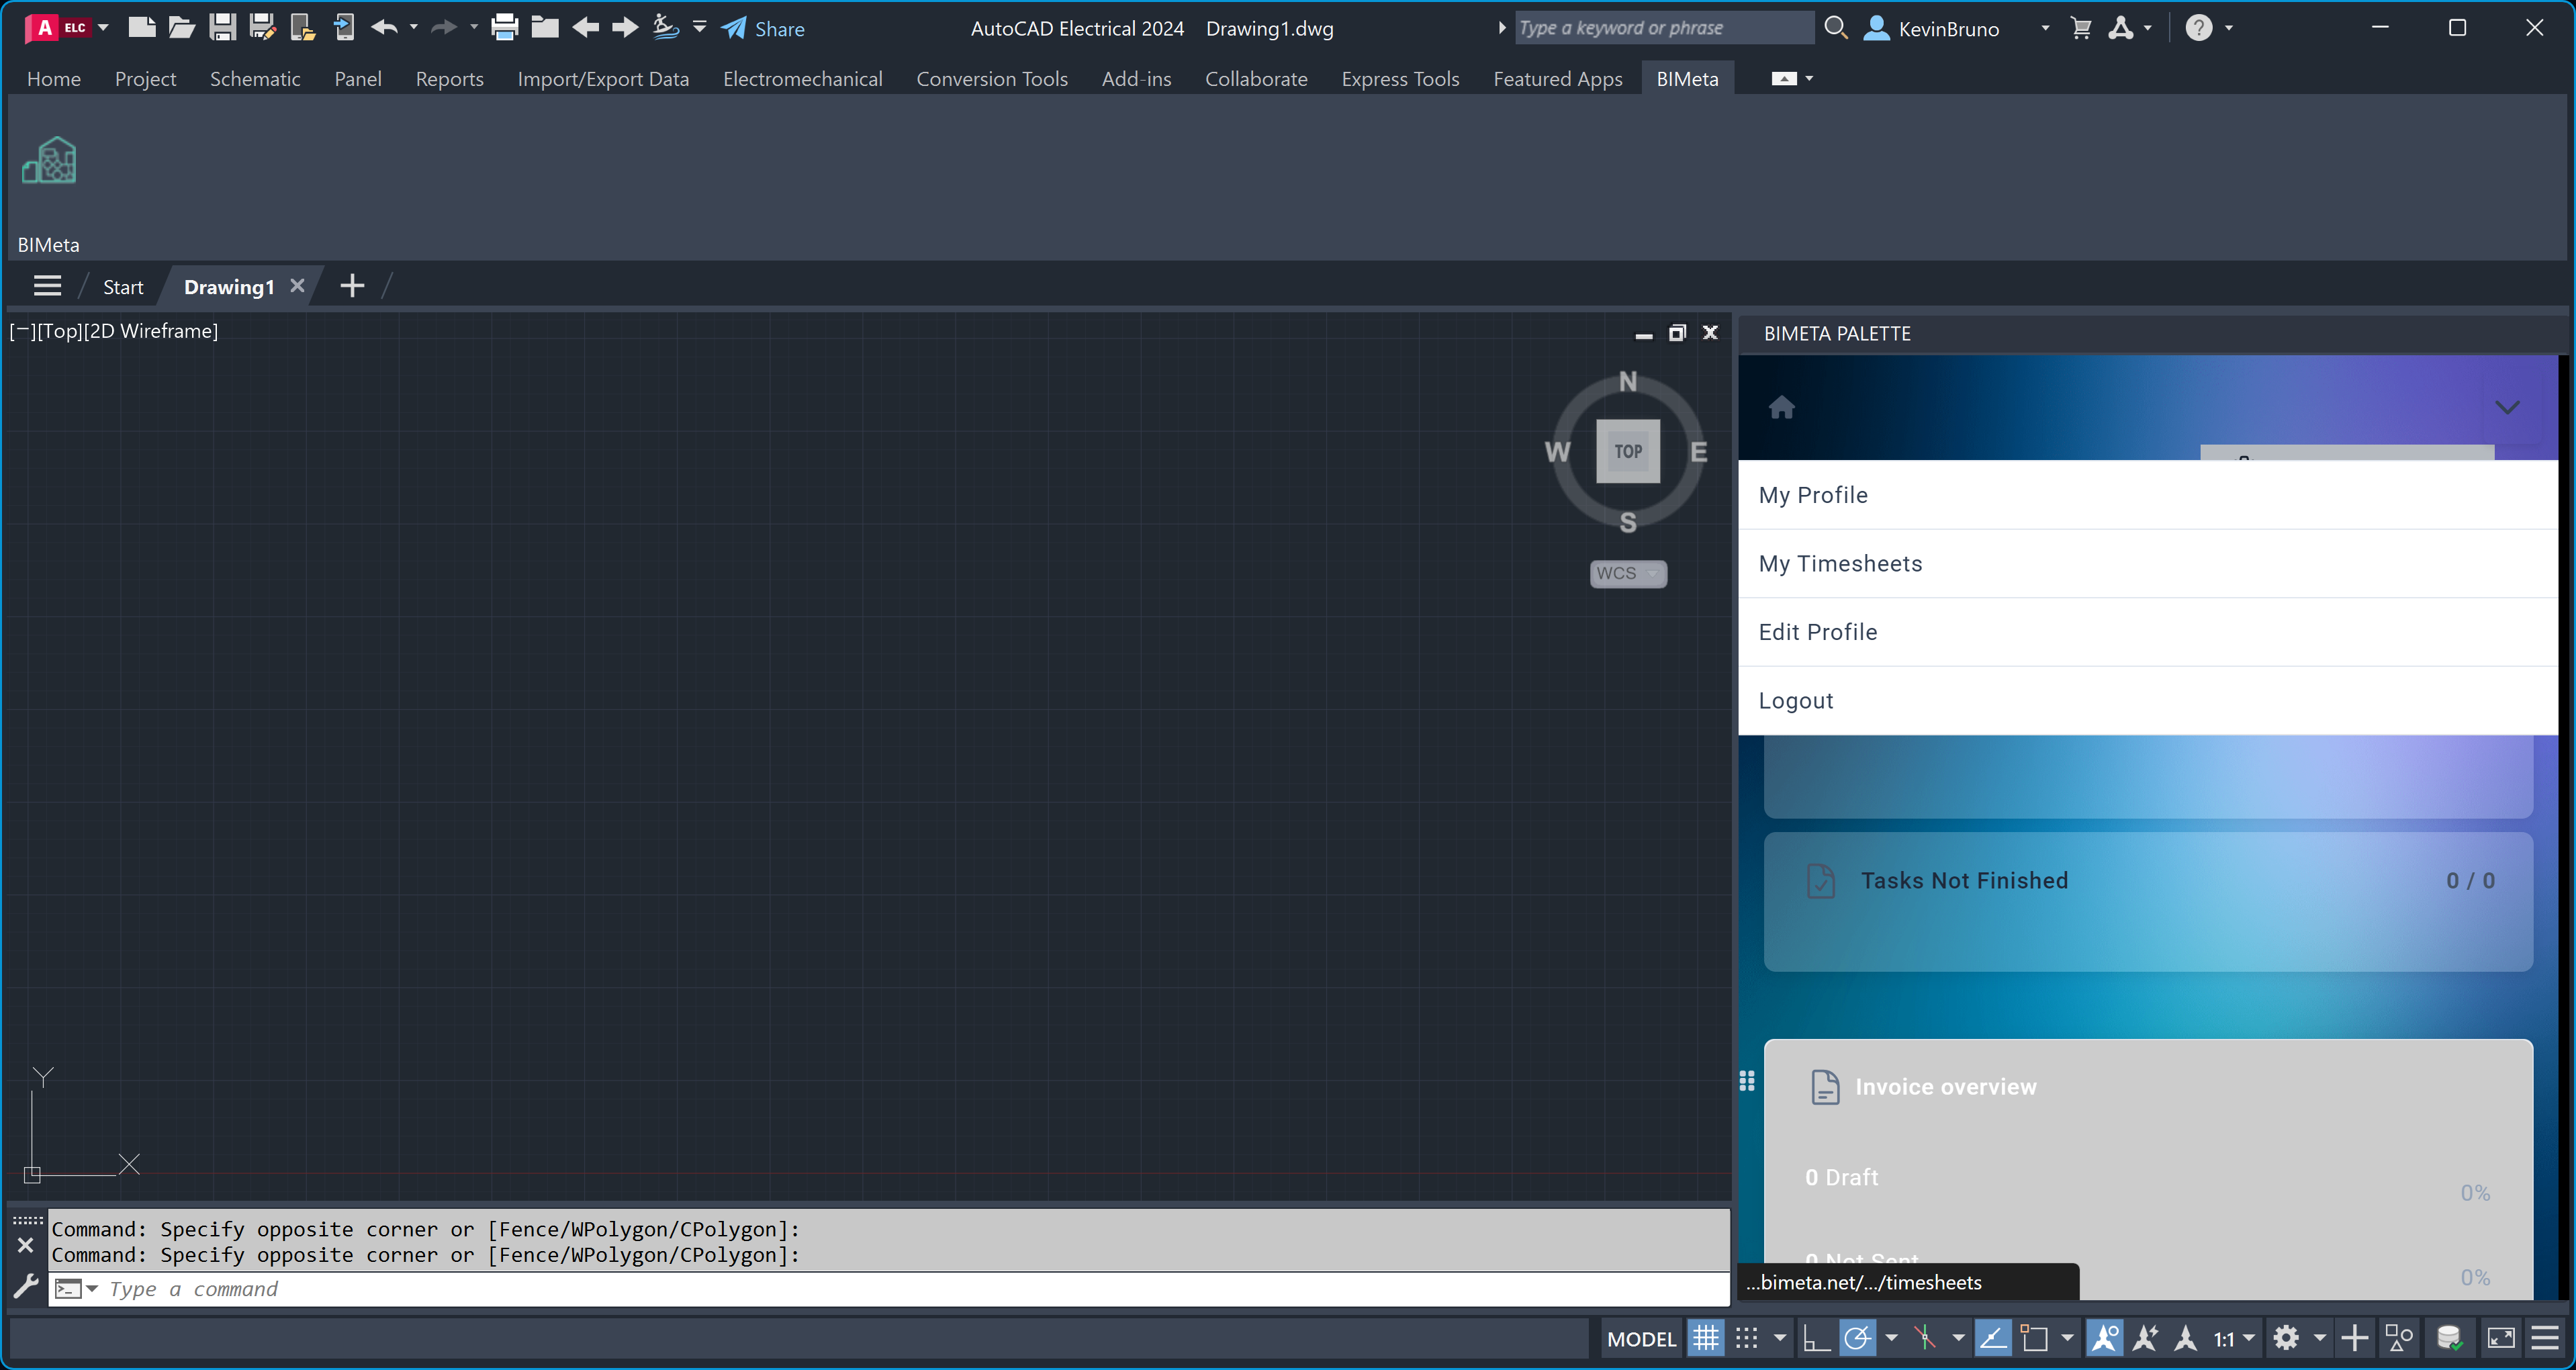The height and width of the screenshot is (1370, 2576).
Task: Open the status bar customization menu
Action: pos(2545,1338)
